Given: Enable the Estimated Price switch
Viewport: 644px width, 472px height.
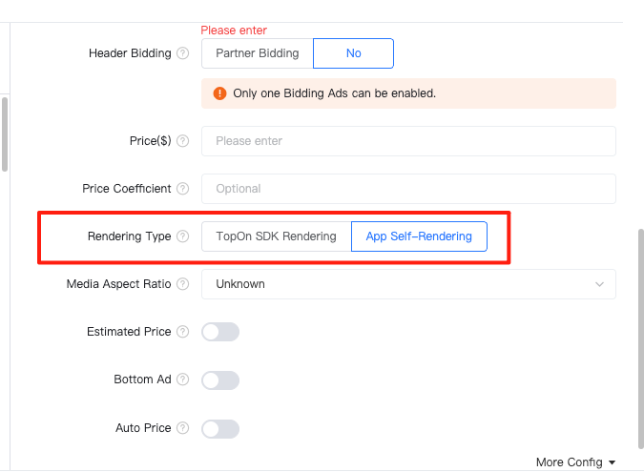Looking at the screenshot, I should 220,332.
